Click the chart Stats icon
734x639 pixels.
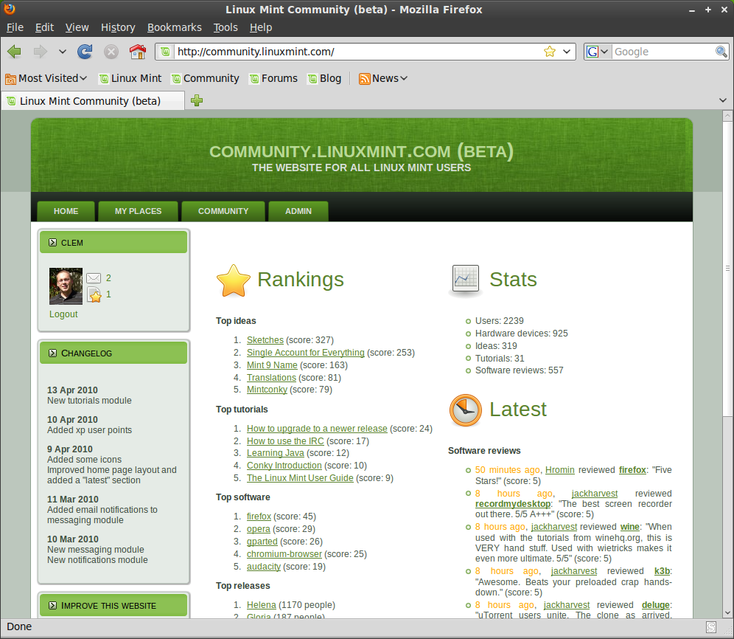[x=465, y=280]
